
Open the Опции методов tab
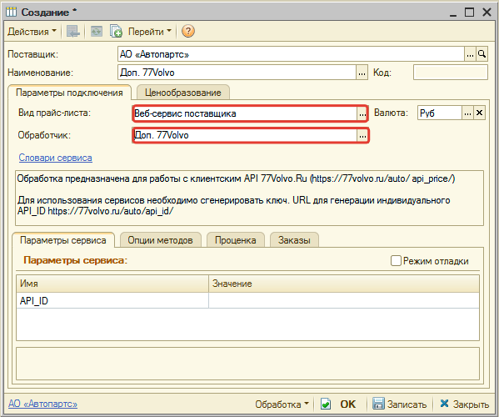161,240
